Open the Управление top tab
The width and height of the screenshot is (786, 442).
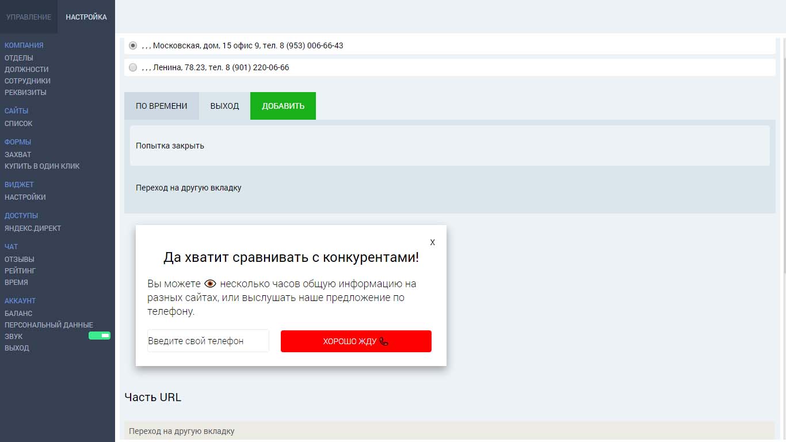click(x=29, y=17)
